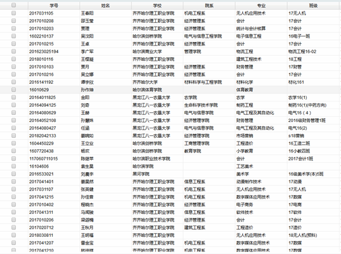
Task: Click the 姓名 column header
Action: (105, 6)
